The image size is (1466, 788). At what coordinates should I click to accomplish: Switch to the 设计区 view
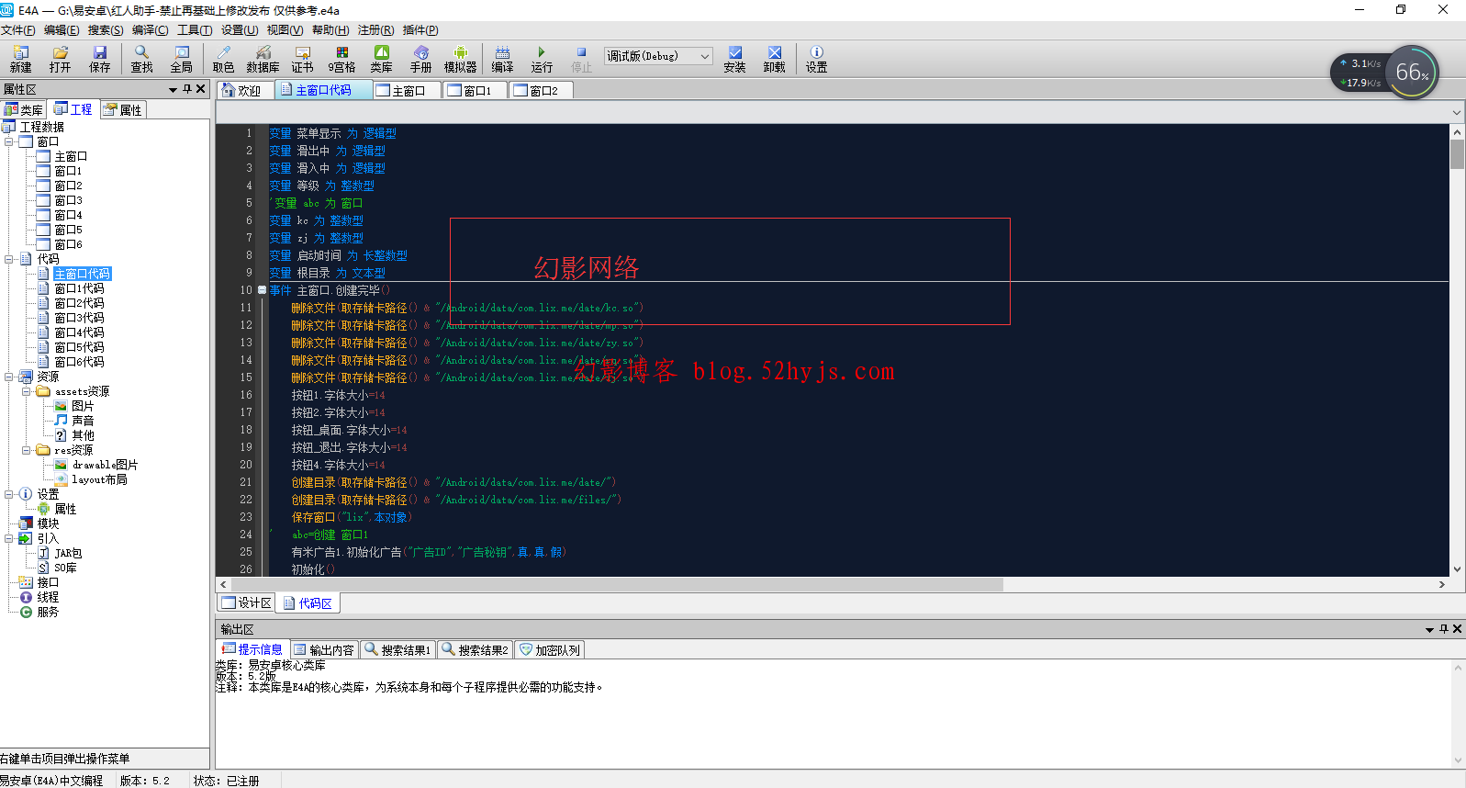(x=247, y=603)
